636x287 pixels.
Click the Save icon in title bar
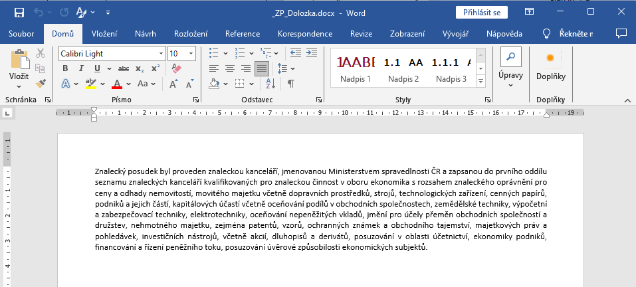tap(19, 13)
